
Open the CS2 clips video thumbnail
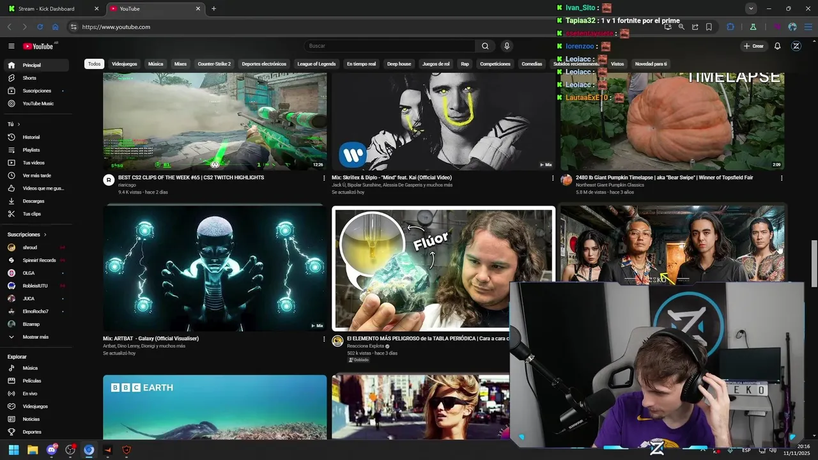[215, 121]
